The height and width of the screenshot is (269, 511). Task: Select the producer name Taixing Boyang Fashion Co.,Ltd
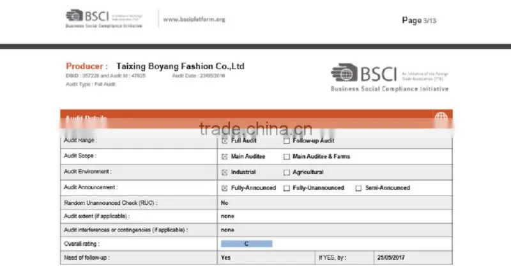(180, 66)
